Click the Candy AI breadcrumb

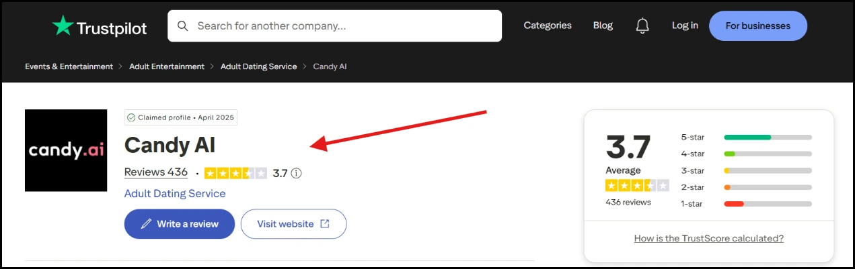pos(330,66)
